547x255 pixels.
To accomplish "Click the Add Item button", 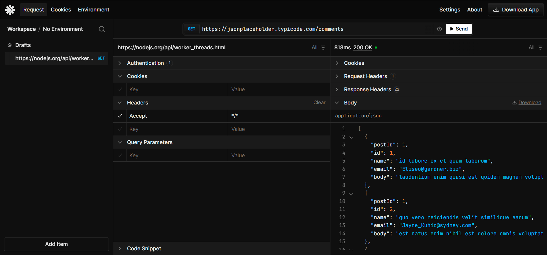I will pyautogui.click(x=56, y=244).
